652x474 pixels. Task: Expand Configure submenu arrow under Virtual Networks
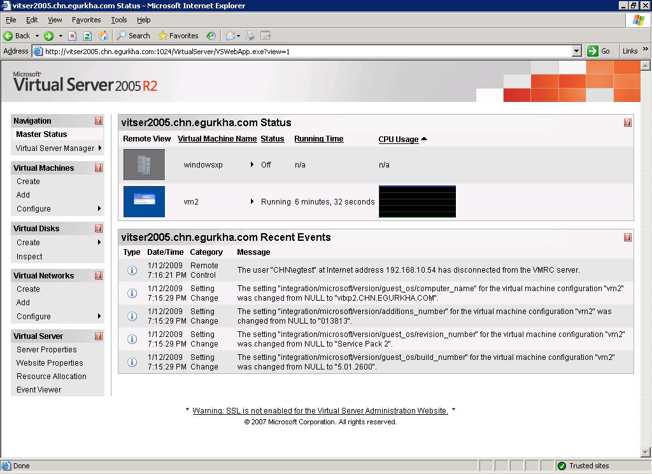point(99,316)
